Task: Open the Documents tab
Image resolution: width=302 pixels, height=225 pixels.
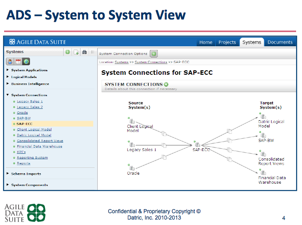Action: (280, 42)
